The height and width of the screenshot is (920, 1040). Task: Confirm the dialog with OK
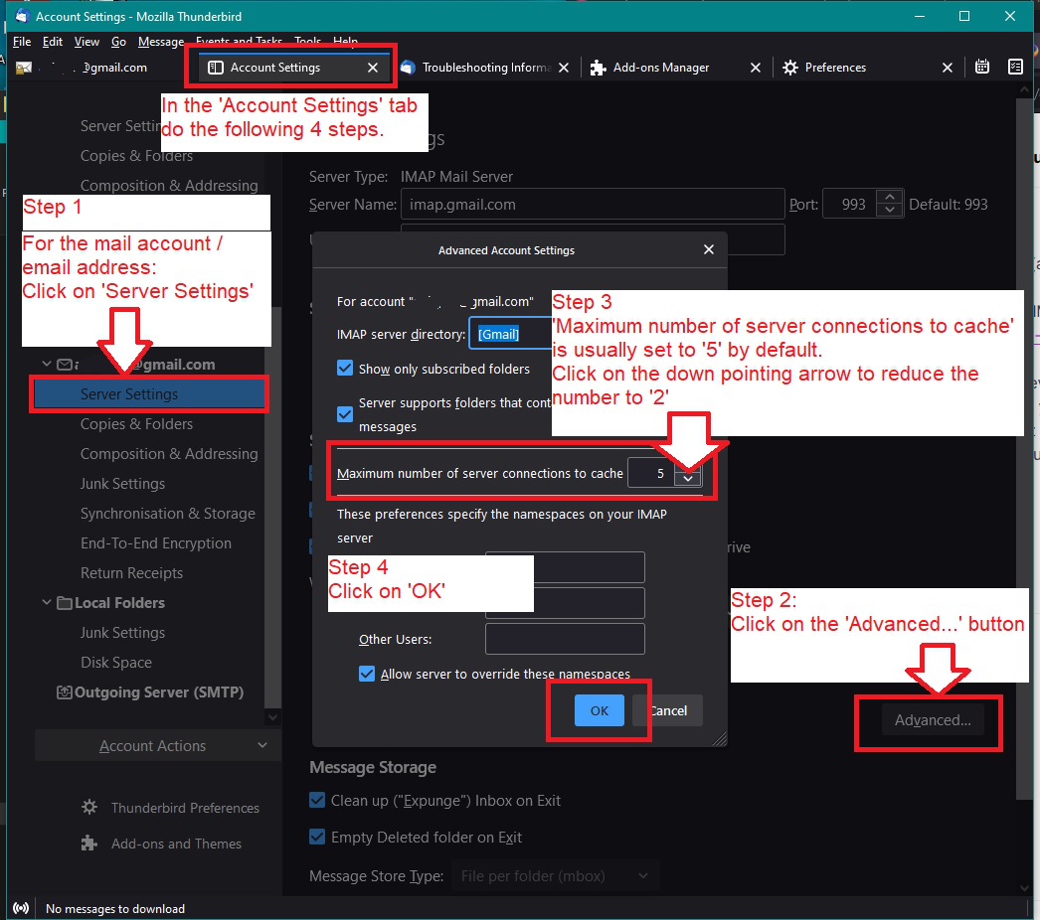pyautogui.click(x=599, y=710)
